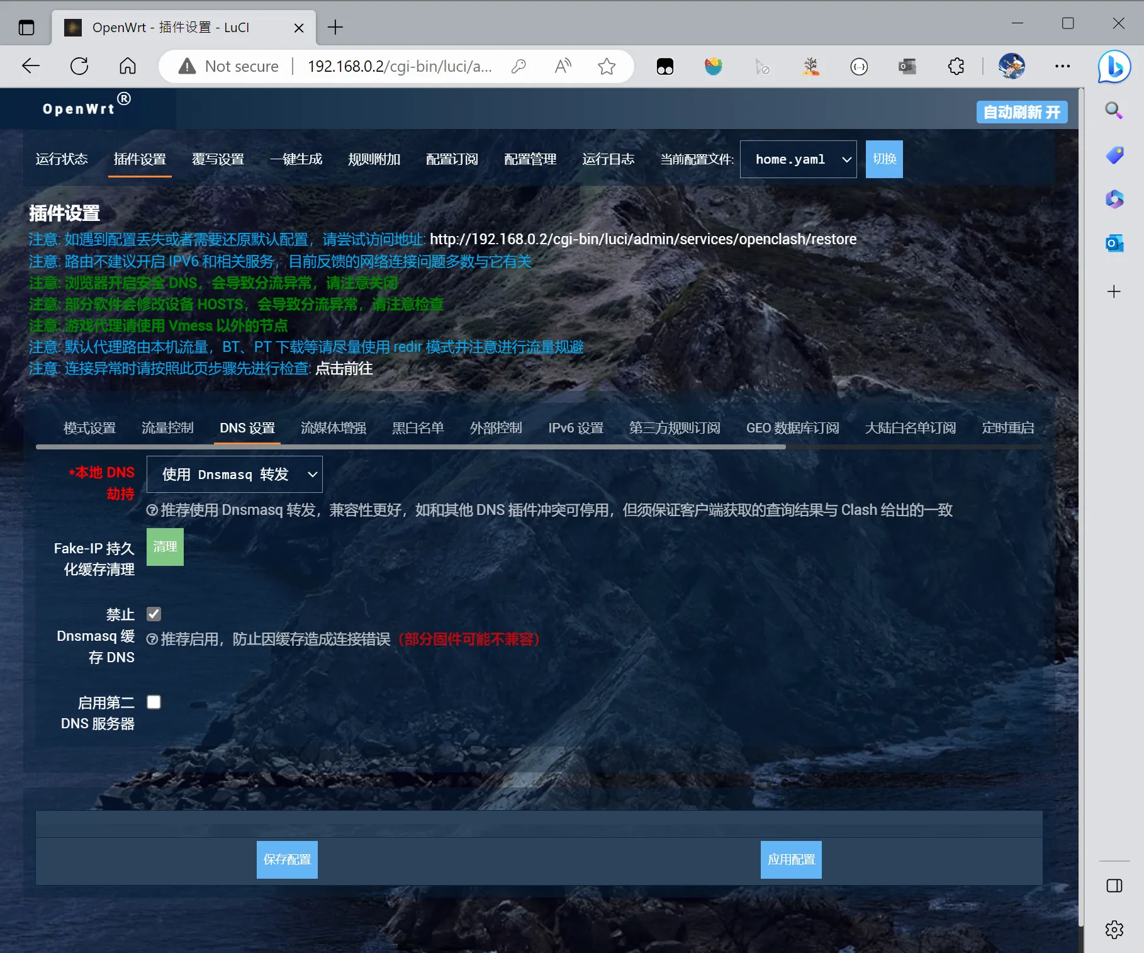Screen dimensions: 1144x953
Task: Open sidebar settings gear
Action: 1114,930
